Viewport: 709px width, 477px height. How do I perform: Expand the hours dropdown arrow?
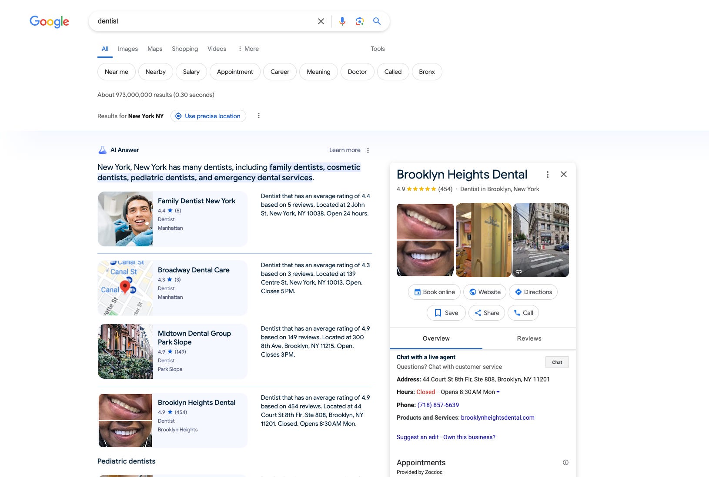click(498, 392)
